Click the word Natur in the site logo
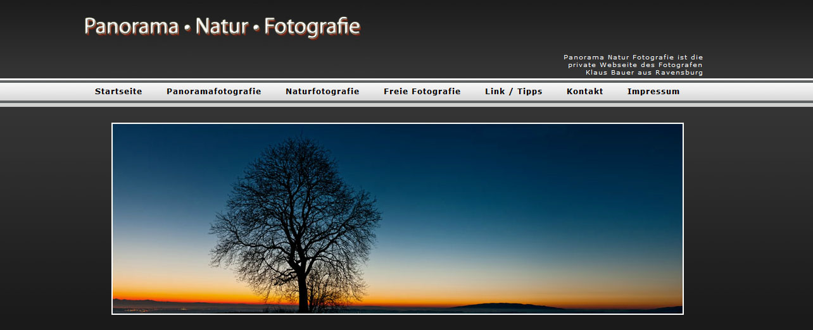This screenshot has width=813, height=330. (x=221, y=27)
